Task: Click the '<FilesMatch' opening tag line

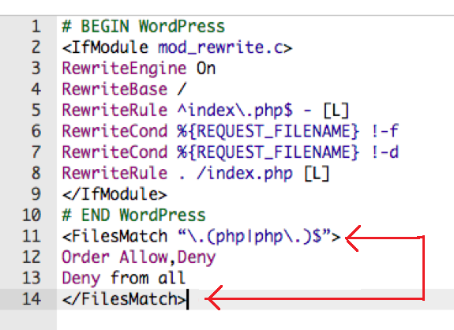Action: click(x=201, y=237)
